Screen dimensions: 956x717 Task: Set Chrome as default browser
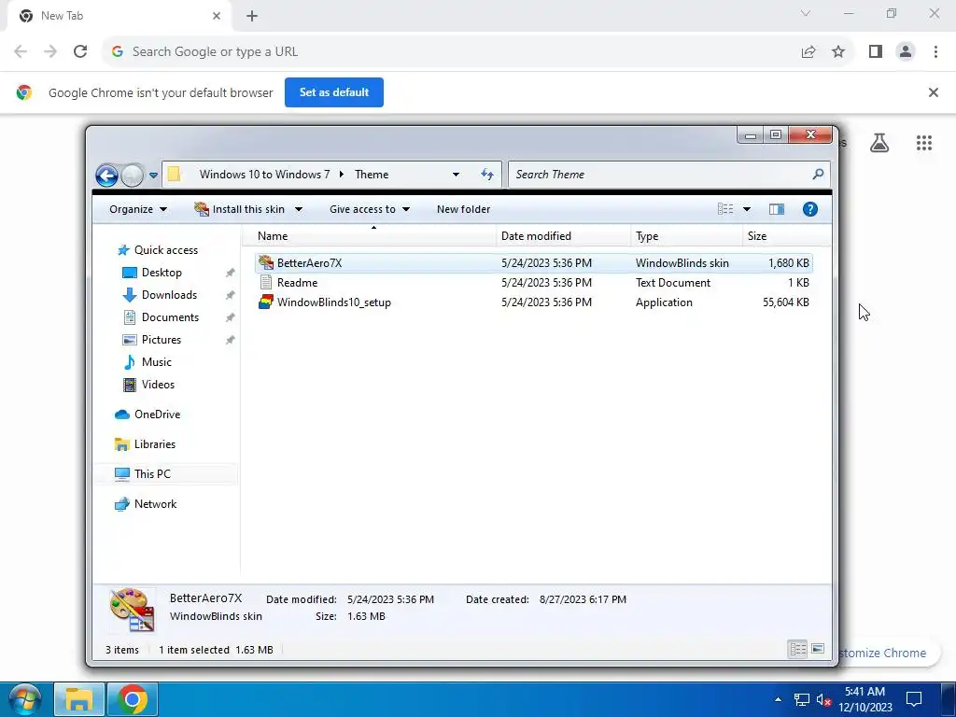coord(334,92)
